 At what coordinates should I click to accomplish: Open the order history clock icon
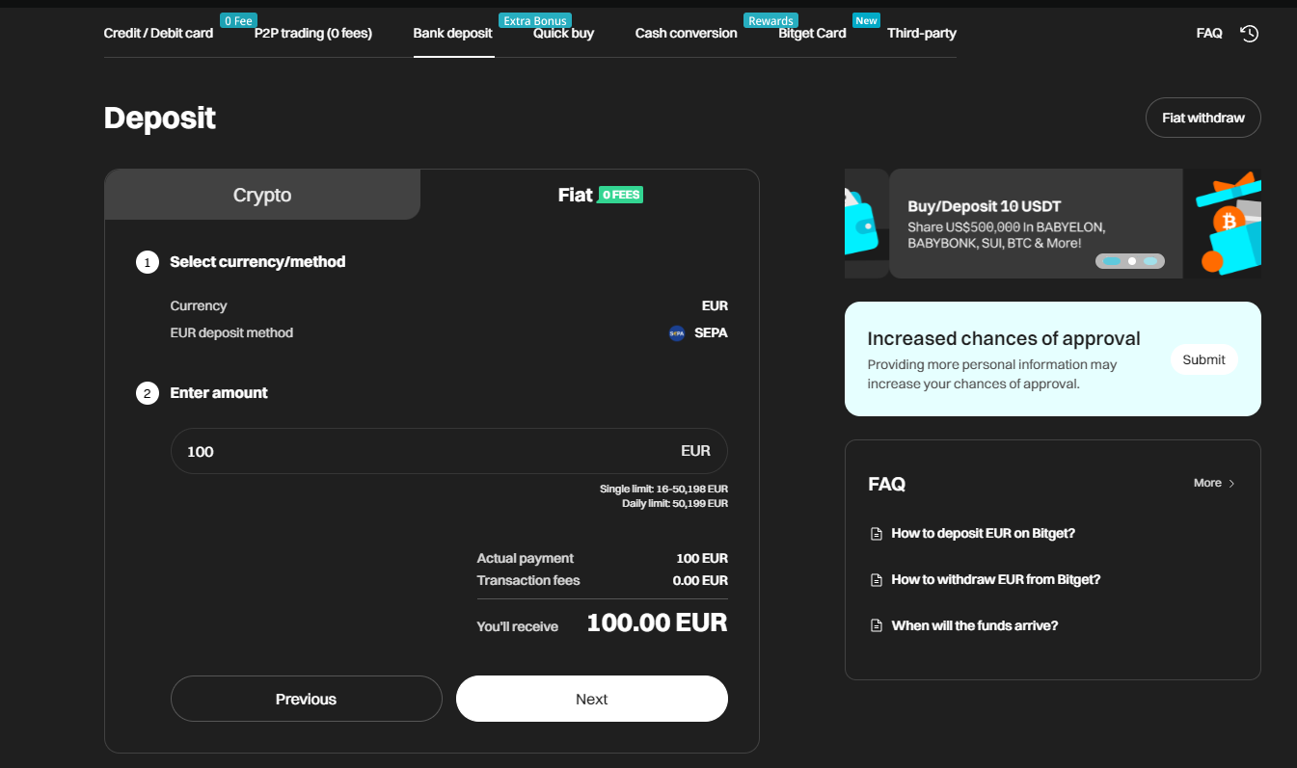coord(1249,34)
